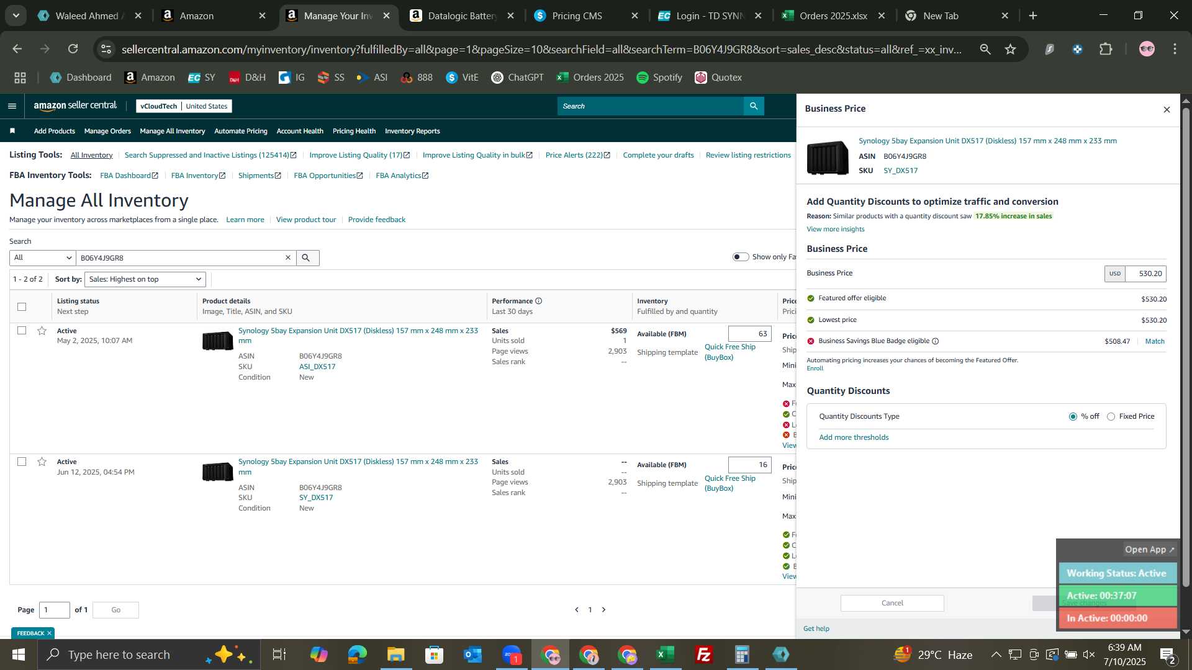Open Excel from the Windows taskbar
Image resolution: width=1192 pixels, height=670 pixels.
tap(666, 654)
